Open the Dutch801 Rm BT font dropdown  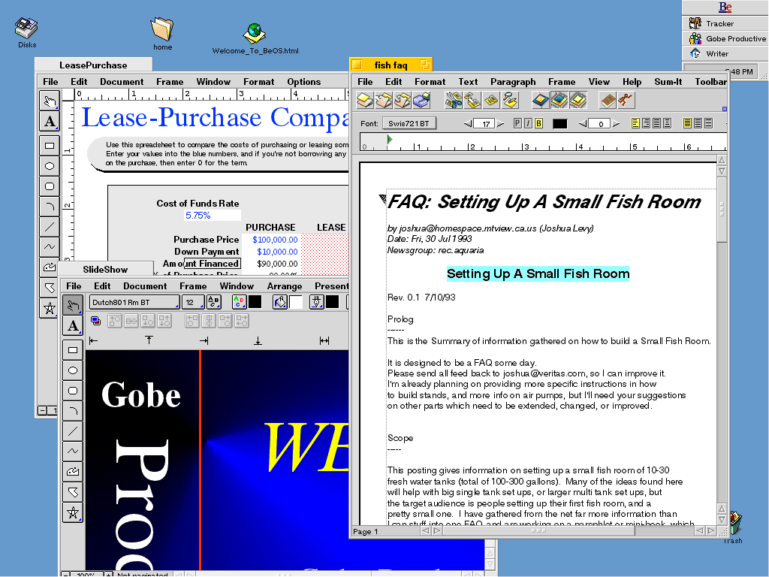[134, 302]
